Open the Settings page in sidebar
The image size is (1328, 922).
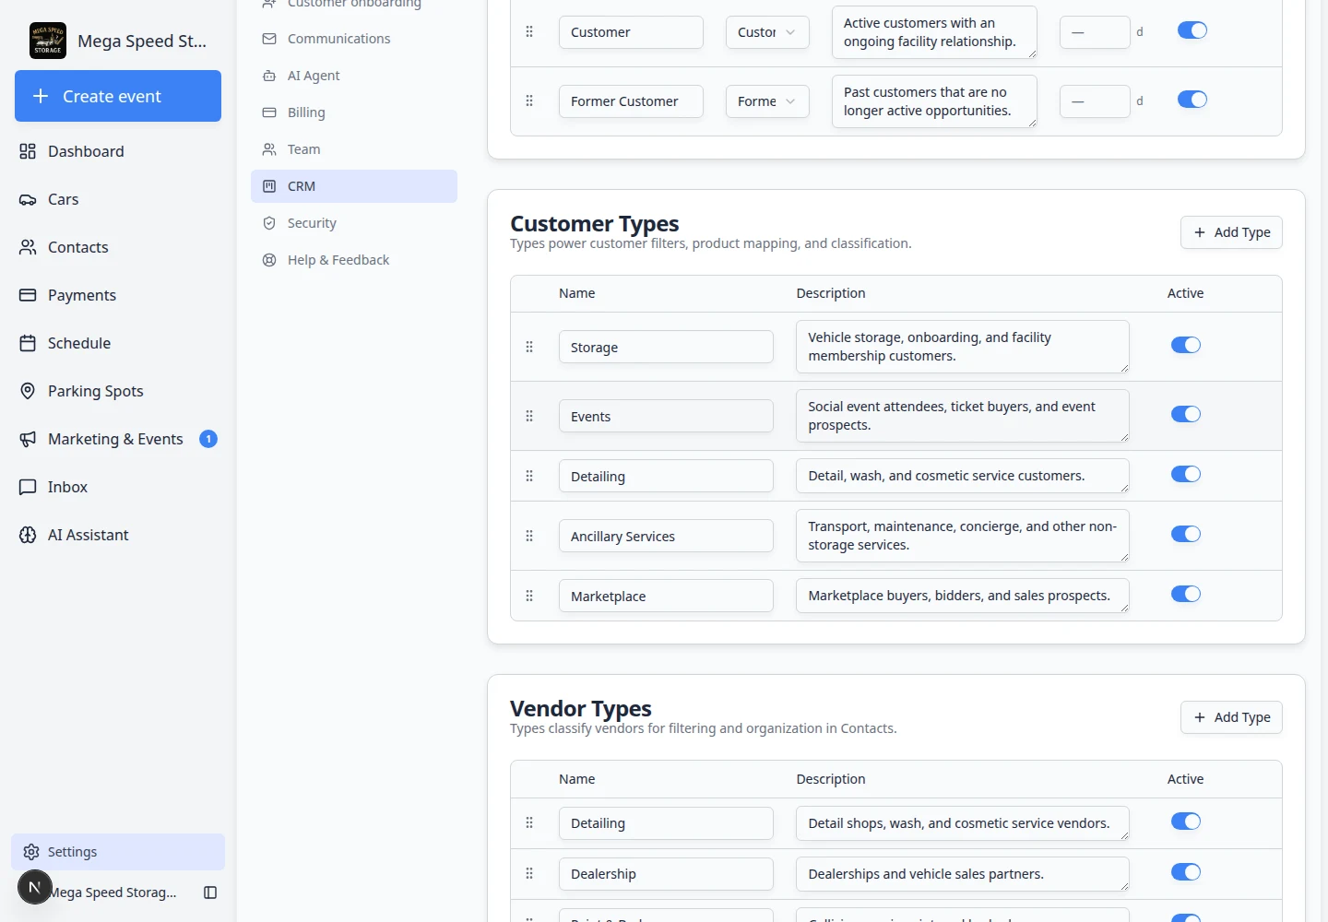click(x=118, y=852)
